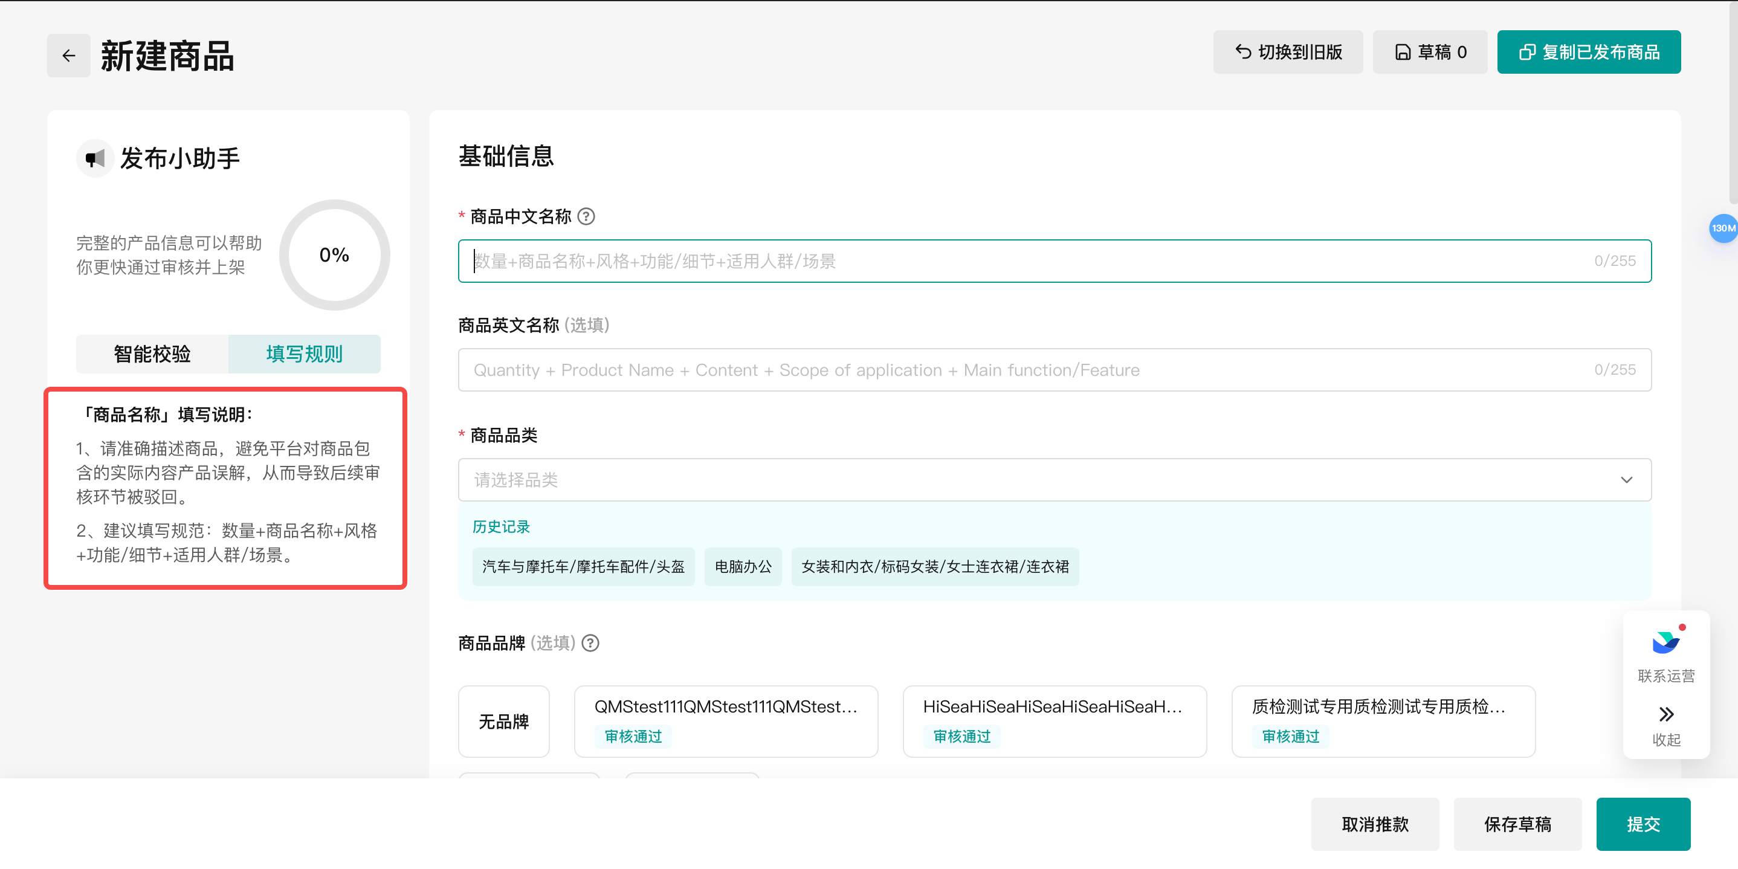Click 审核通过 tag under 质检测试专用 brand
Viewport: 1738px width, 869px height.
[1290, 736]
